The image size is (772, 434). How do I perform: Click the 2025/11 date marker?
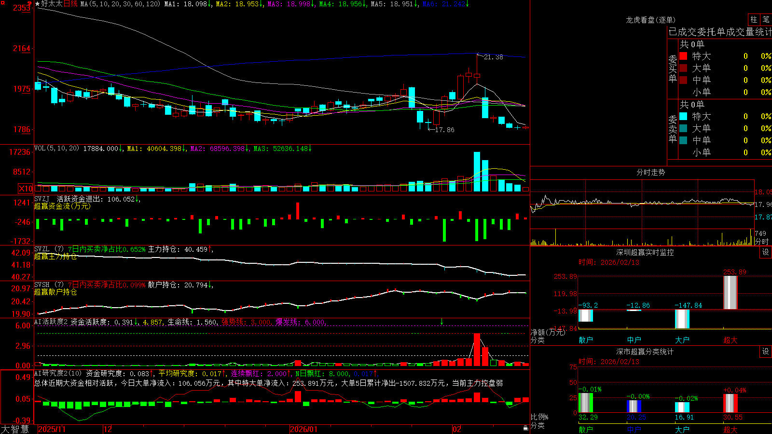tap(52, 429)
